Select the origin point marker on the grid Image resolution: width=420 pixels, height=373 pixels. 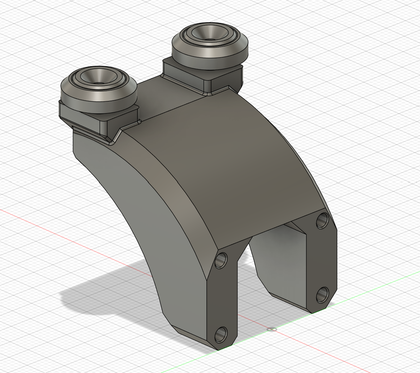click(x=272, y=329)
